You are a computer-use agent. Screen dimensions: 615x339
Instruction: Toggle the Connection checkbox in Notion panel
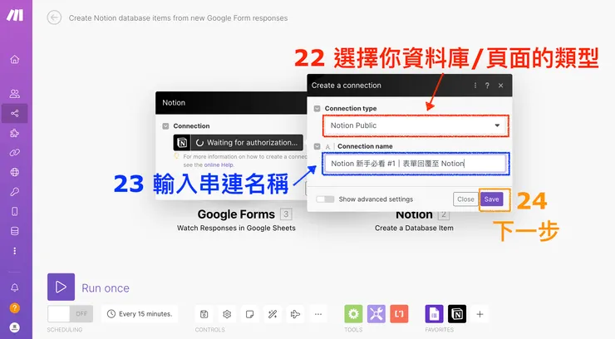coord(165,125)
